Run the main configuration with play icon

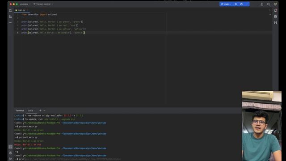(236, 4)
